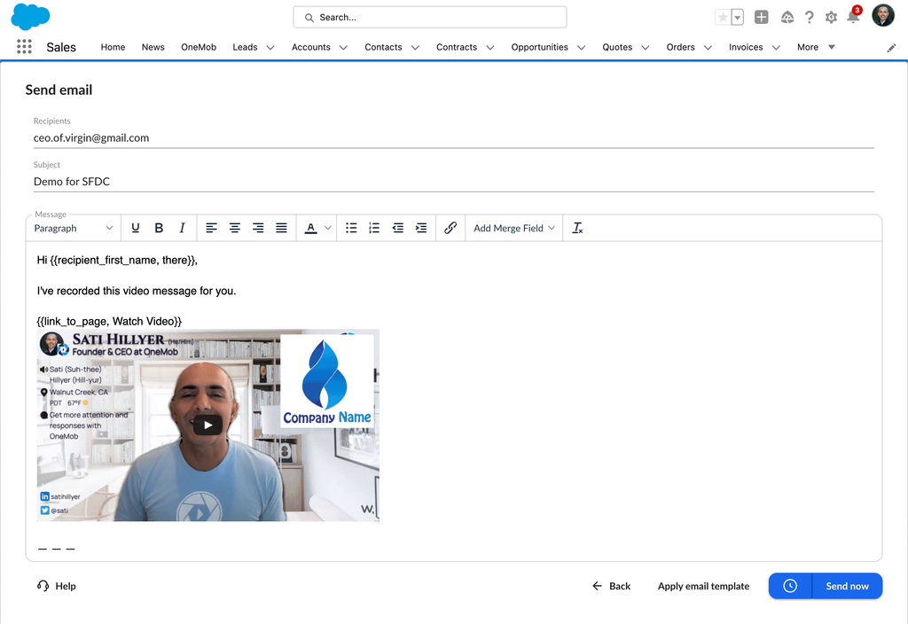Open the More navigation menu
908x624 pixels.
point(816,48)
